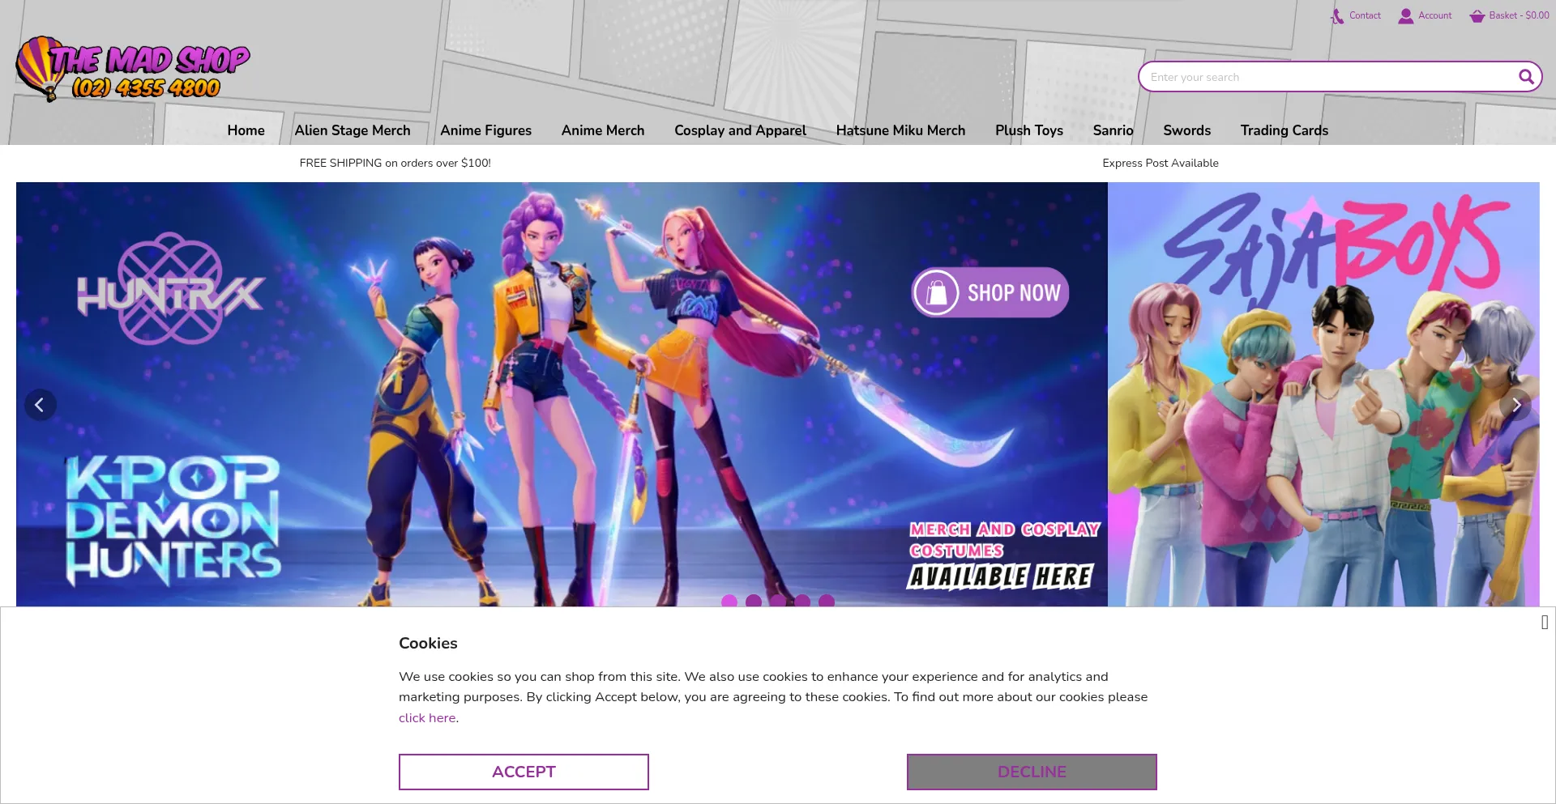
Task: Open Anime Merch menu
Action: pyautogui.click(x=603, y=130)
